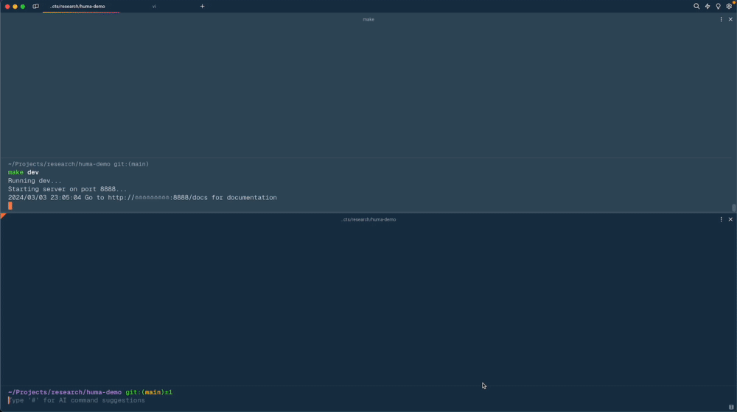Open the lightning bolt AI icon
Image resolution: width=737 pixels, height=412 pixels.
pyautogui.click(x=708, y=6)
